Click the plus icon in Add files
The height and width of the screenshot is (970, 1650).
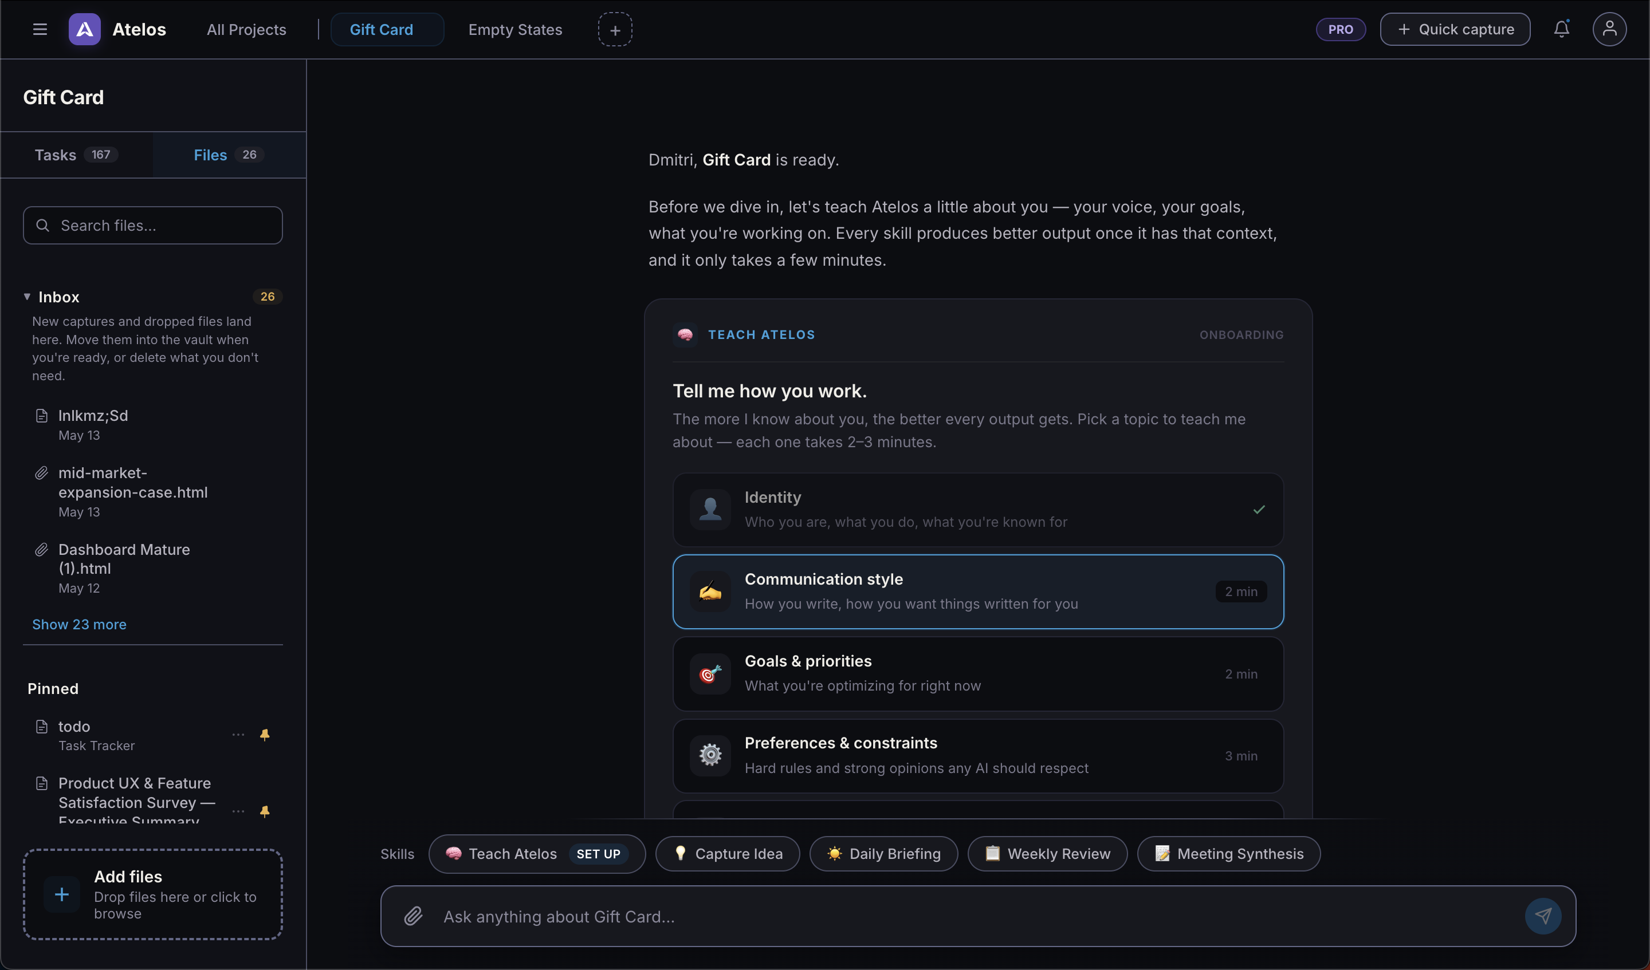(61, 894)
